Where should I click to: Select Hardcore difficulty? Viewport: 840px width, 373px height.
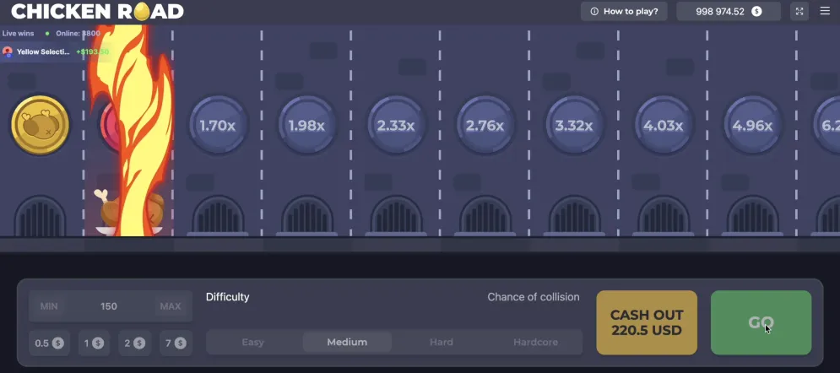click(x=536, y=342)
